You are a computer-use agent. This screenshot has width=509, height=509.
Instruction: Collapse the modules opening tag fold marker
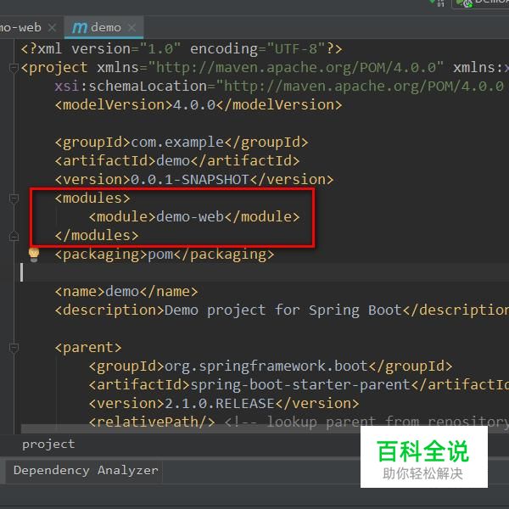[x=14, y=199]
